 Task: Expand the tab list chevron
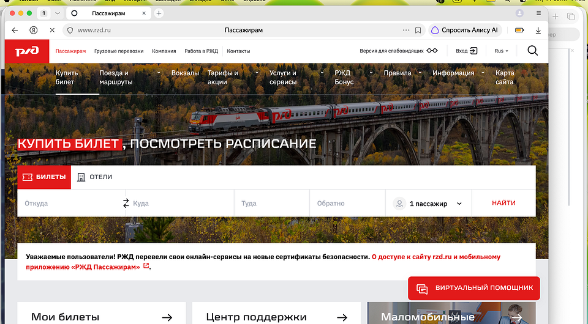tap(58, 13)
